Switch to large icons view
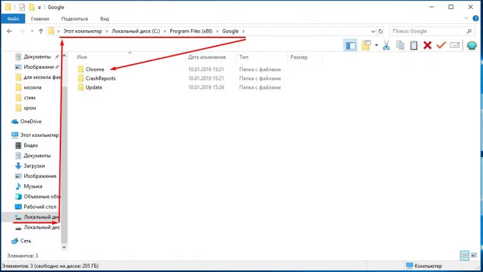 pos(474,255)
